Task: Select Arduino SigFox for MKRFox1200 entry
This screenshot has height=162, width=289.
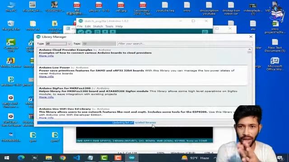Action: click(x=142, y=96)
